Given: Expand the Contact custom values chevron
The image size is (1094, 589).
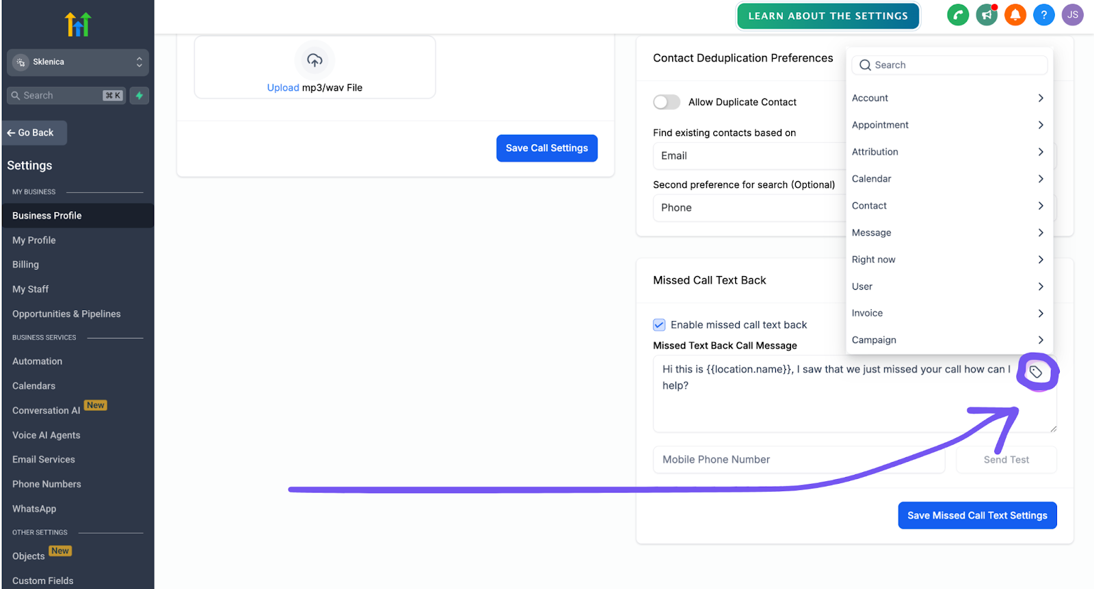Looking at the screenshot, I should [x=1041, y=206].
